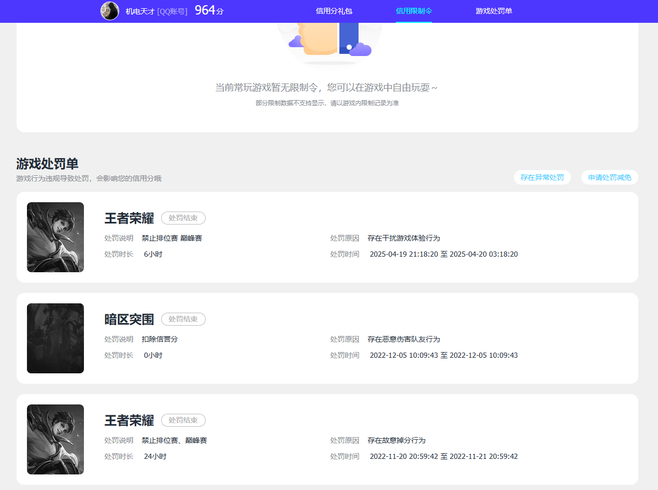This screenshot has height=490, width=658.
Task: Click subtitle 游戏行为违规导致处罚，会影响您的信用分哦
Action: [89, 178]
